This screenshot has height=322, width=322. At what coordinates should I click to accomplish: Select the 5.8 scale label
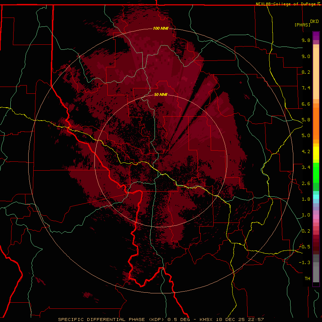coord(306,120)
